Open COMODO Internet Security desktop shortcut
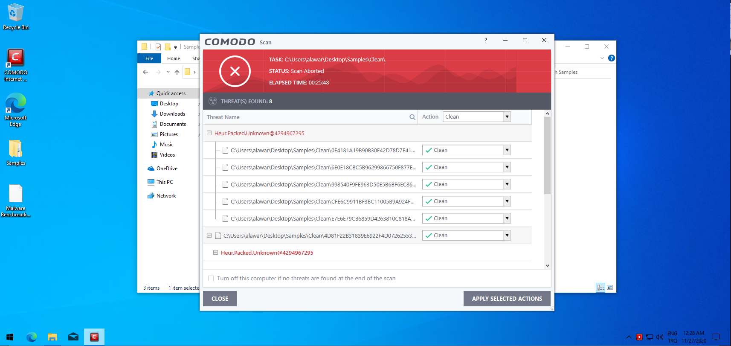This screenshot has height=346, width=731. pyautogui.click(x=16, y=65)
